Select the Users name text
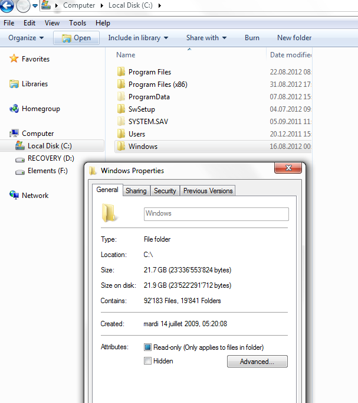Image resolution: width=358 pixels, height=403 pixels. tap(137, 134)
